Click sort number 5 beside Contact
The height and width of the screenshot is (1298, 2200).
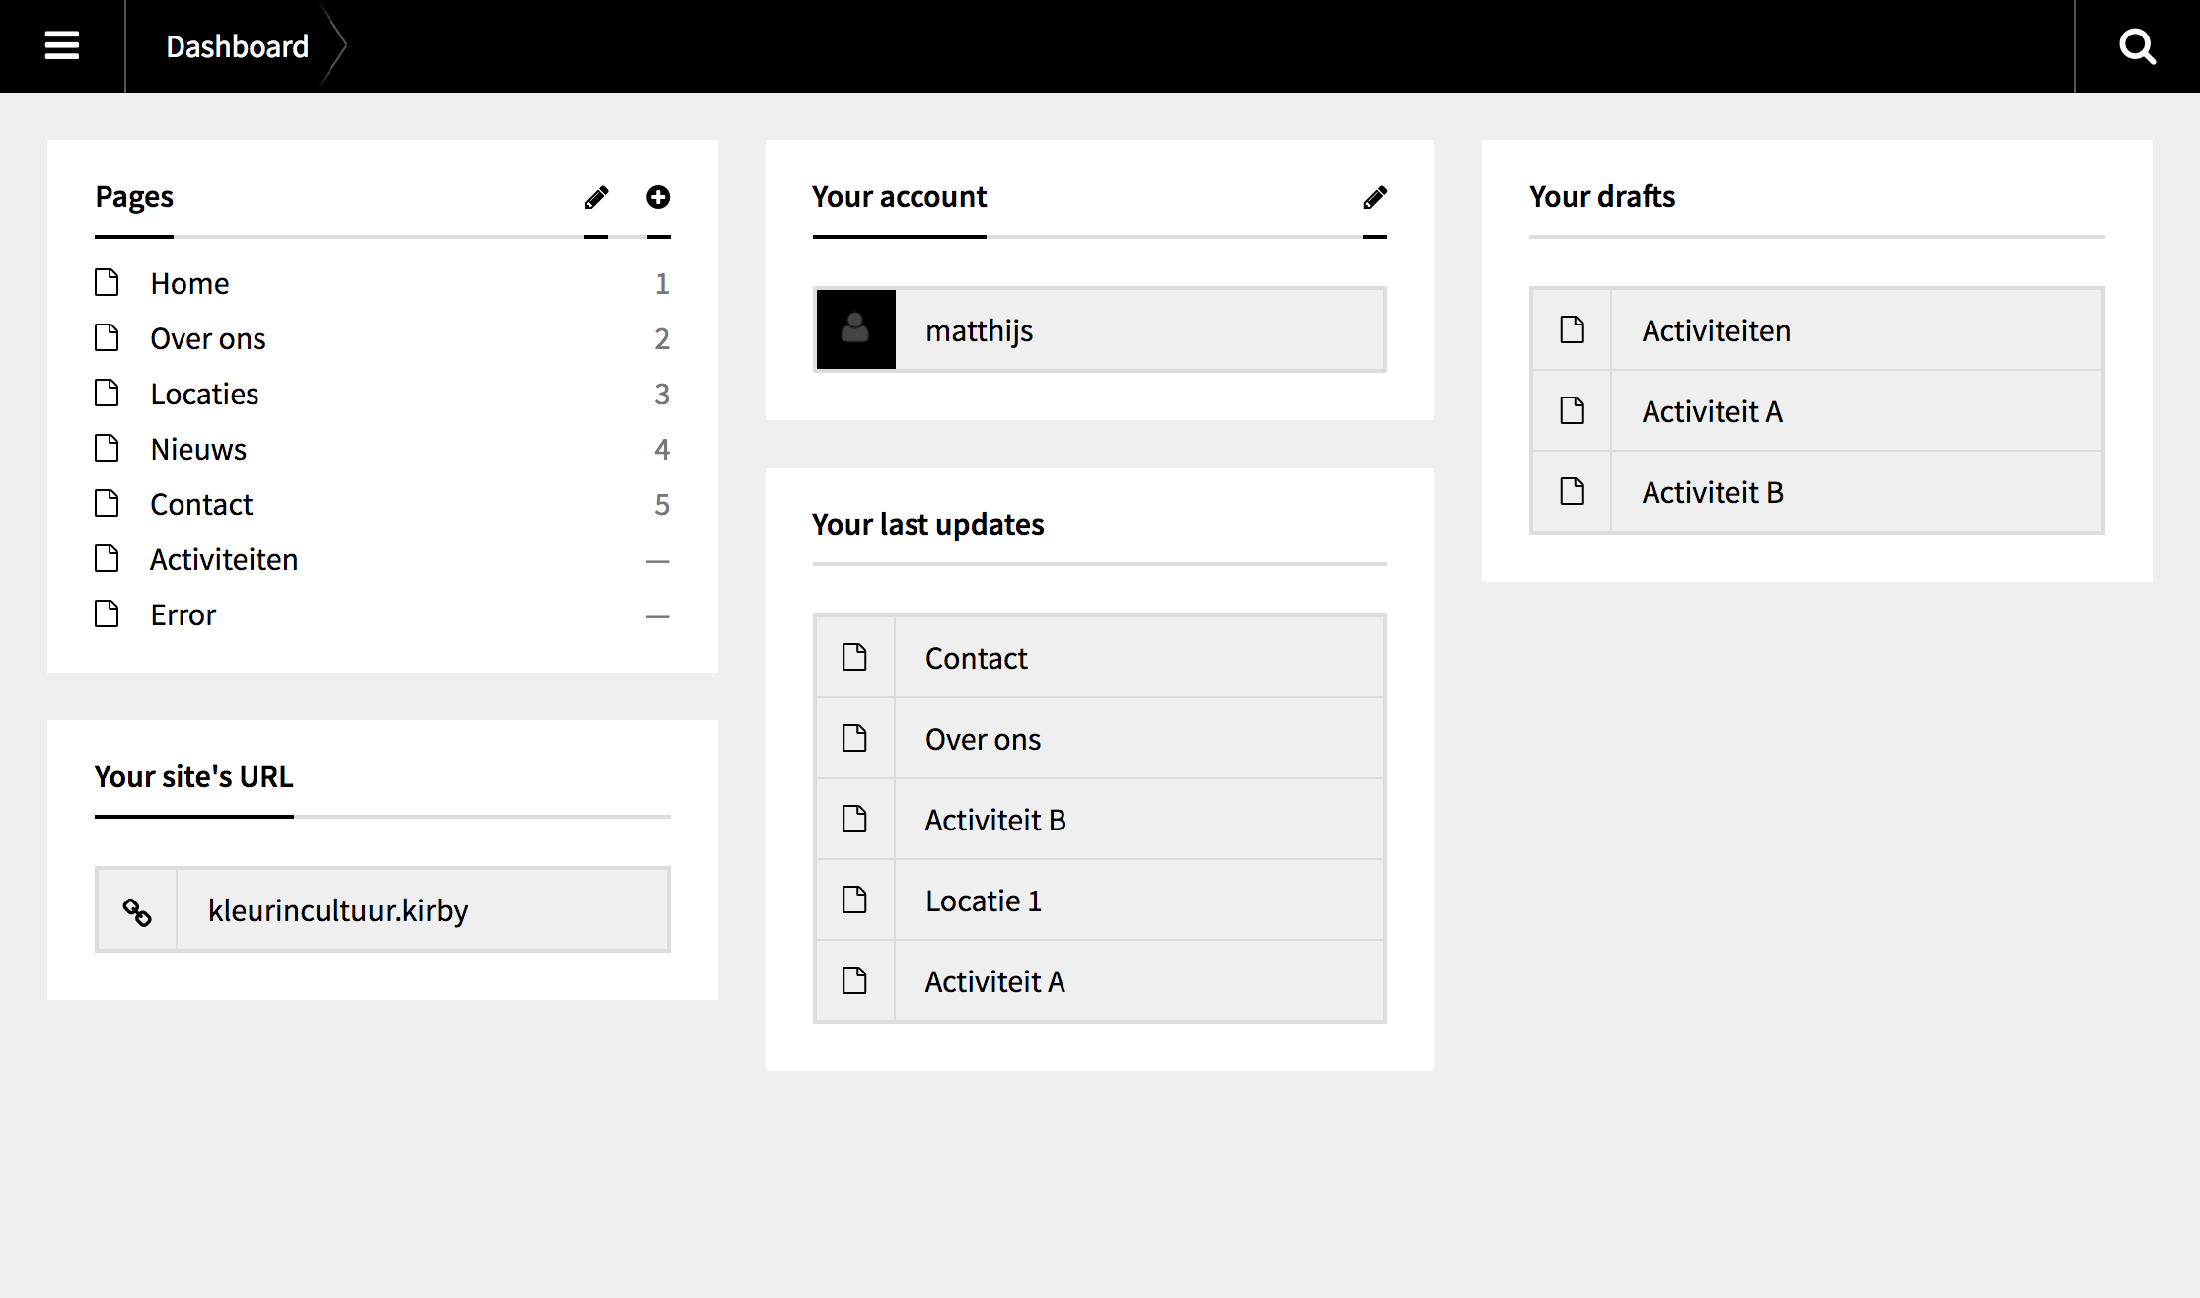pos(662,505)
